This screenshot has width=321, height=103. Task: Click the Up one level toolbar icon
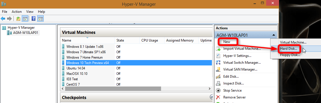click(x=19, y=19)
